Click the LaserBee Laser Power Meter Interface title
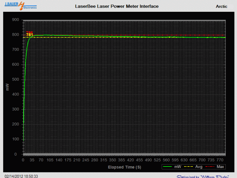 coord(117,6)
